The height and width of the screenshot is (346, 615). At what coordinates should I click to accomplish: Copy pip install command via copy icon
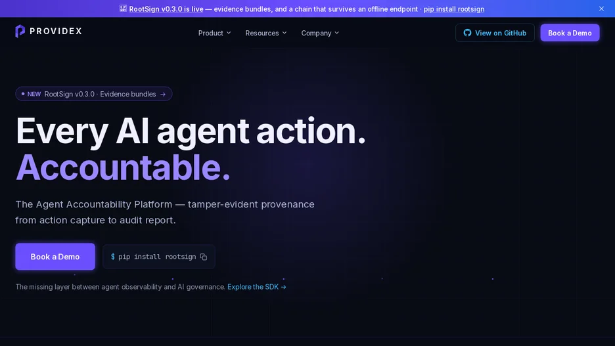[204, 257]
